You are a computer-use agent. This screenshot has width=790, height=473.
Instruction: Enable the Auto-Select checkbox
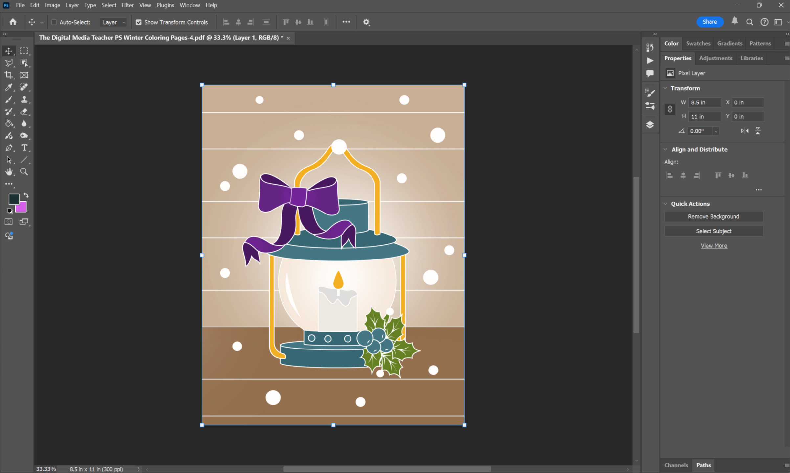pos(54,22)
